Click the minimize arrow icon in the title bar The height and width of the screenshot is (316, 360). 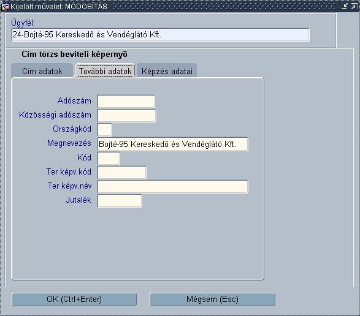pyautogui.click(x=344, y=6)
